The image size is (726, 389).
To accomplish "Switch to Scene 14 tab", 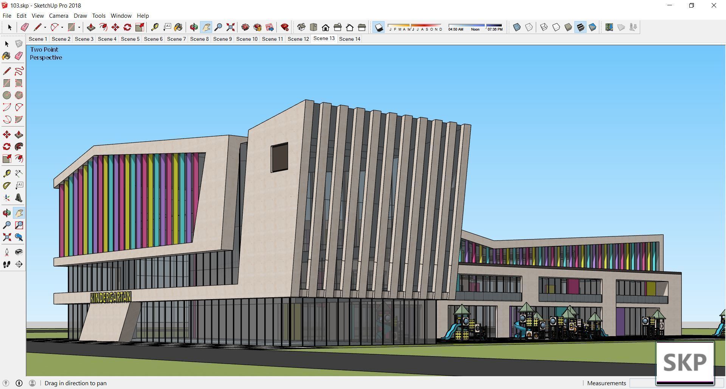I will pos(350,39).
